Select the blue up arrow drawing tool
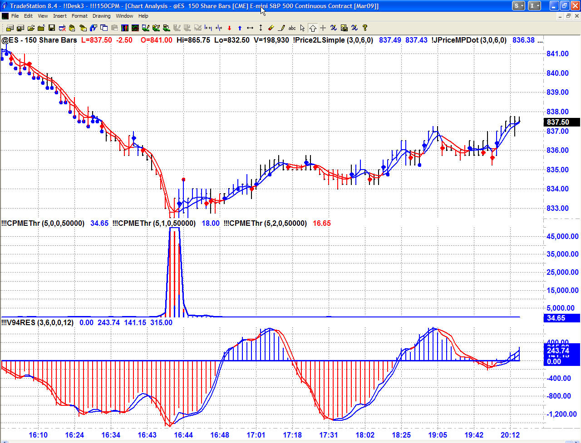Viewport: 581px width, 443px height. pos(240,28)
